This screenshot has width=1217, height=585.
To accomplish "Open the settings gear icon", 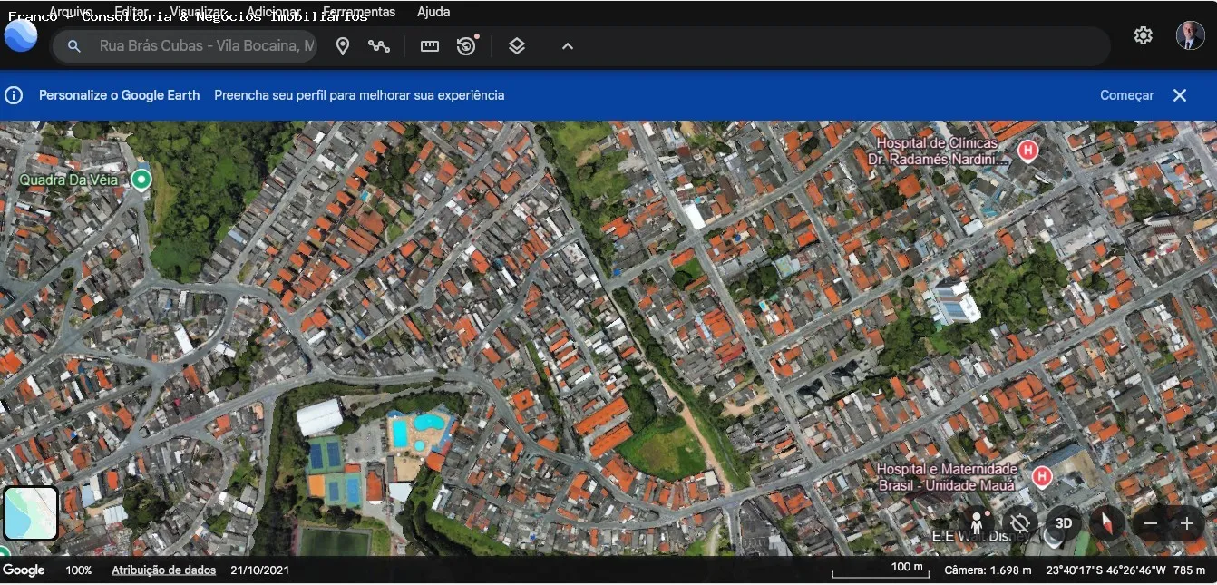I will pyautogui.click(x=1144, y=35).
